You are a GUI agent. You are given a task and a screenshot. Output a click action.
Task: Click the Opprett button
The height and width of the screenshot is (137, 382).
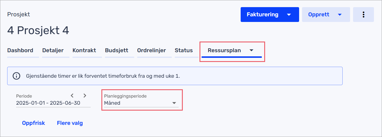[319, 15]
